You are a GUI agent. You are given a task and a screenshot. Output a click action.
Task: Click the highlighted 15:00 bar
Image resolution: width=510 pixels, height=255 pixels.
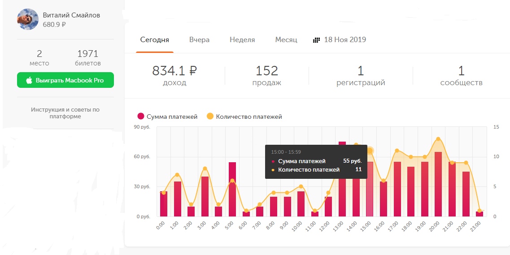370,189
